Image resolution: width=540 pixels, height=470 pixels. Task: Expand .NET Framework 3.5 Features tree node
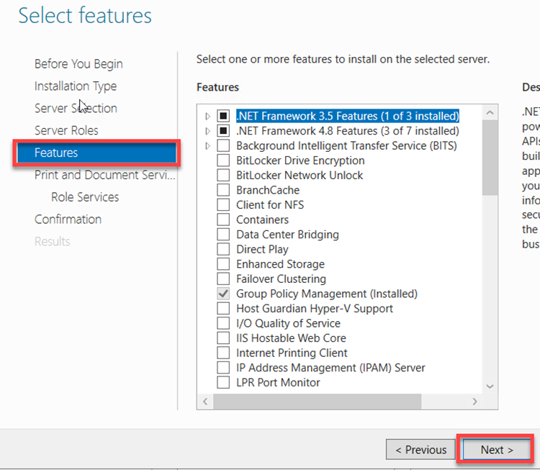[x=208, y=116]
